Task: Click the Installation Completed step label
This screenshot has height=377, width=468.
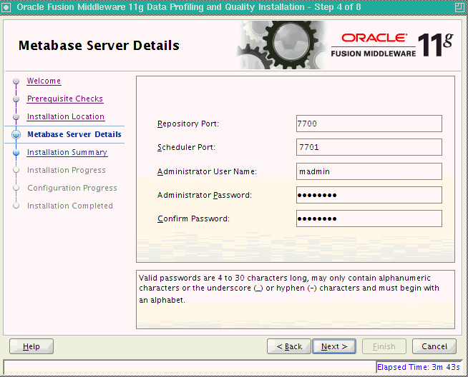Action: tap(70, 206)
